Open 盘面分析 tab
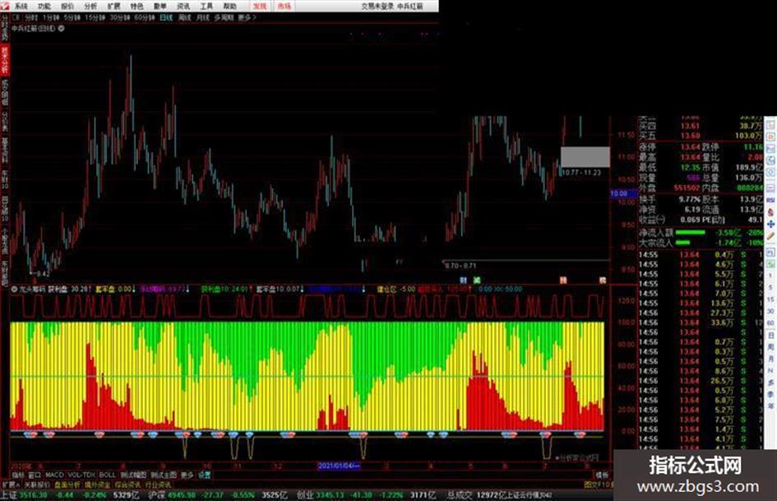 (x=67, y=485)
